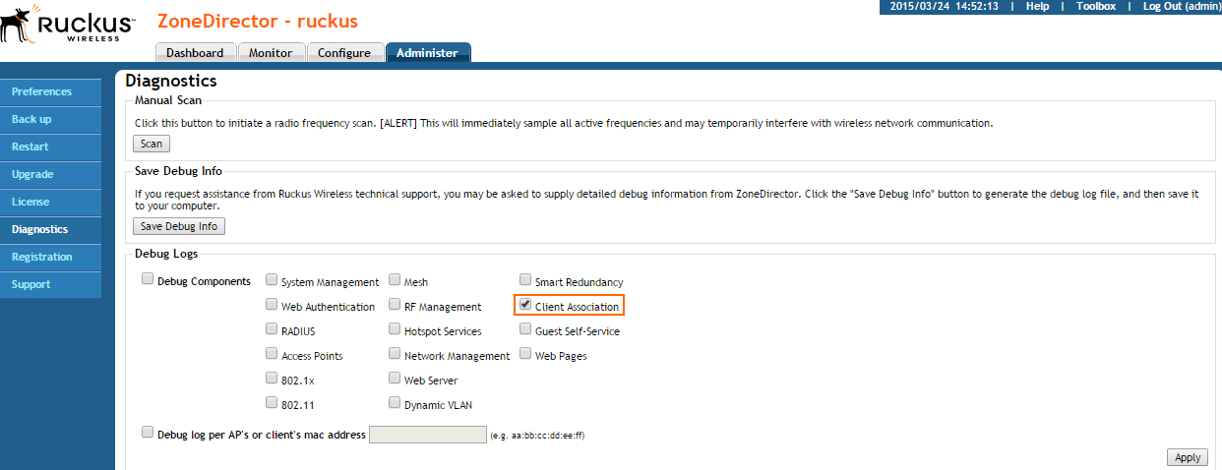Switch to the Monitor tab
Image resolution: width=1222 pixels, height=470 pixels.
271,53
